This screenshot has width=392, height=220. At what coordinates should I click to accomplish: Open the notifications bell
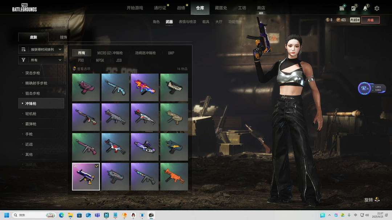365,8
